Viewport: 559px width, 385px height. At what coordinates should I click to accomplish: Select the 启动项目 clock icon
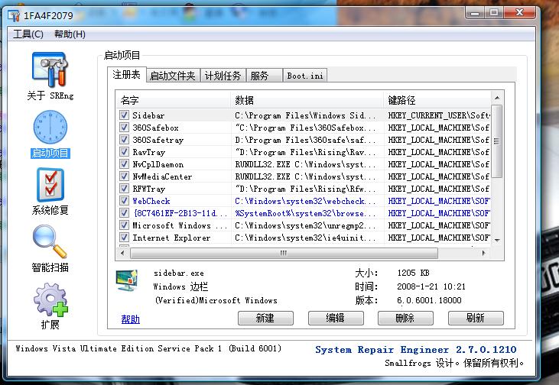click(50, 127)
